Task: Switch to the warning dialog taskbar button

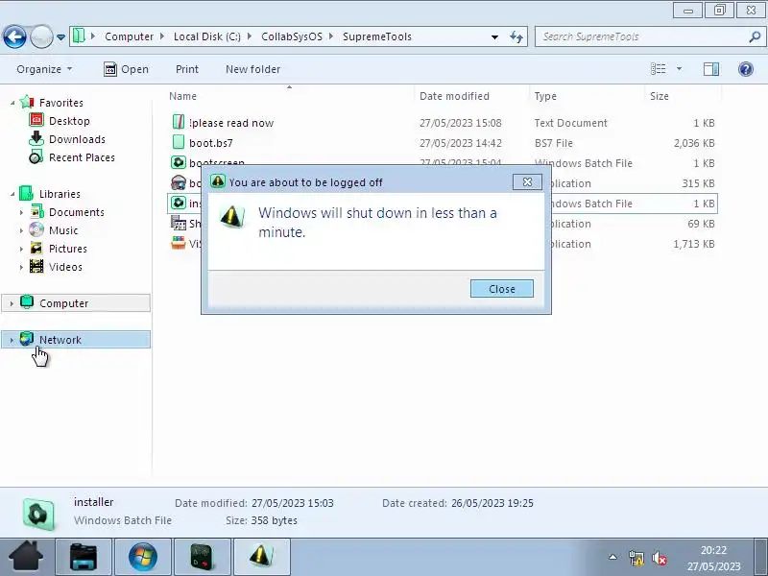Action: point(261,558)
